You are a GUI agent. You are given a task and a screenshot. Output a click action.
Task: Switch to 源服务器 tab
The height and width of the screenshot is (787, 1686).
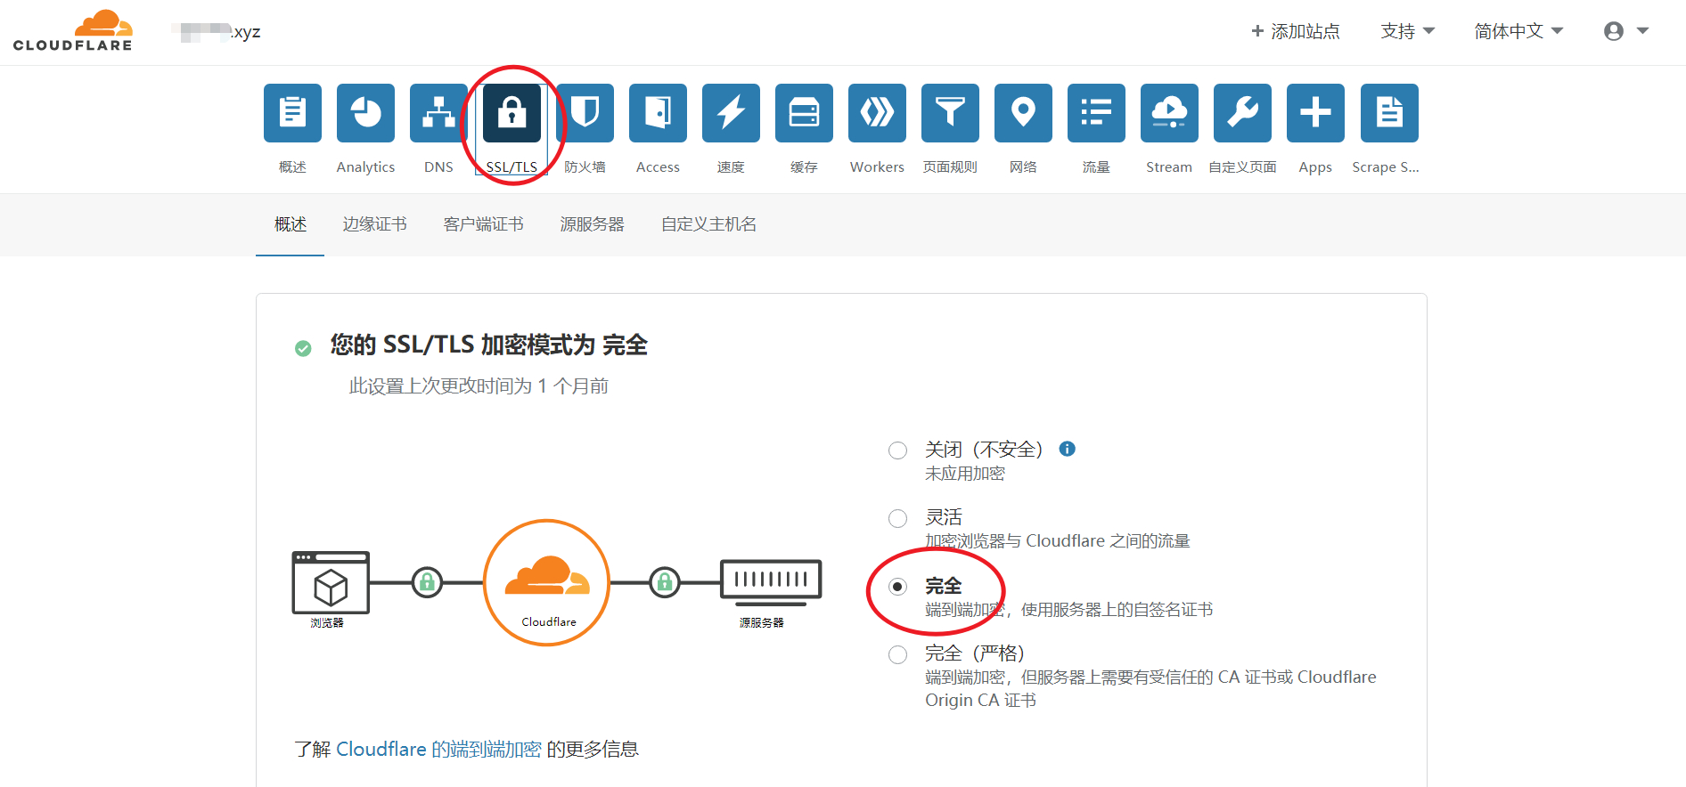[x=593, y=224]
